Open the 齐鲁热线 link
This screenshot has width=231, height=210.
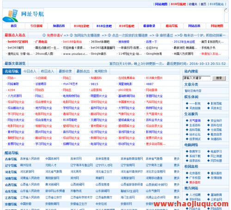point(76,191)
